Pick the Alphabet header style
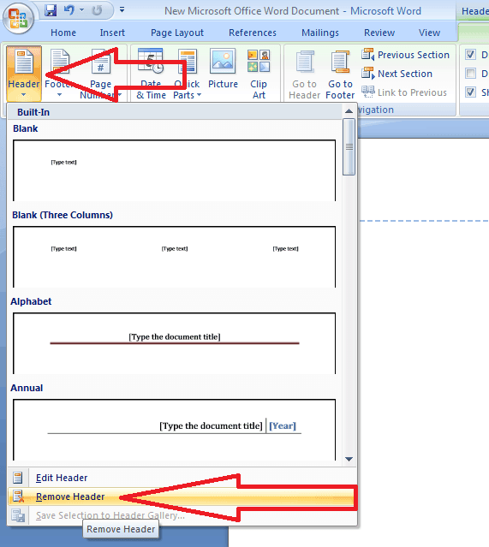 [x=174, y=343]
